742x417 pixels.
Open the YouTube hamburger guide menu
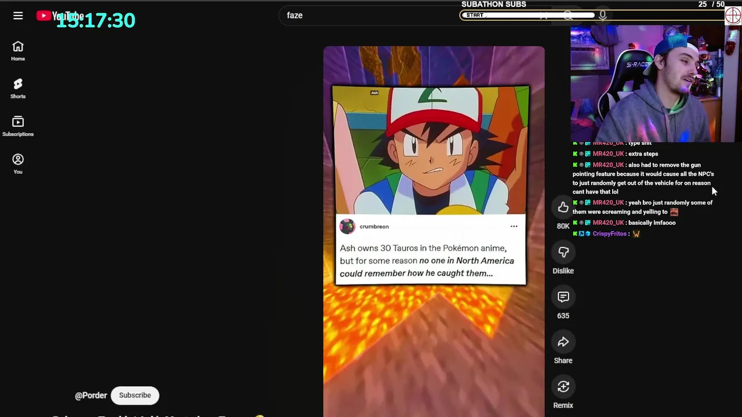18,16
